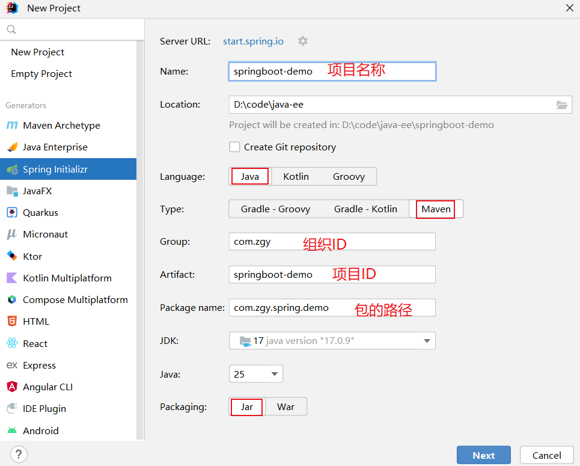Select Kotlin Multiplatform generator entry
The image size is (580, 466).
pyautogui.click(x=68, y=278)
